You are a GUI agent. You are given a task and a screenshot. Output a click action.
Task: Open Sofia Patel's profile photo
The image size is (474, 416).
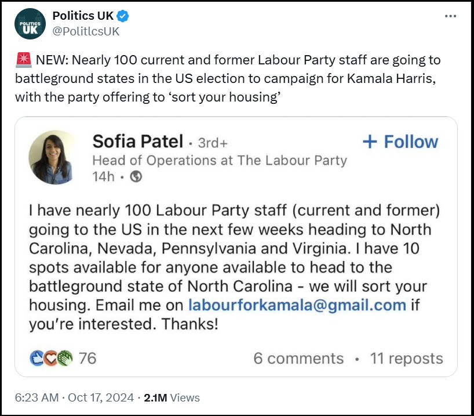pyautogui.click(x=53, y=157)
